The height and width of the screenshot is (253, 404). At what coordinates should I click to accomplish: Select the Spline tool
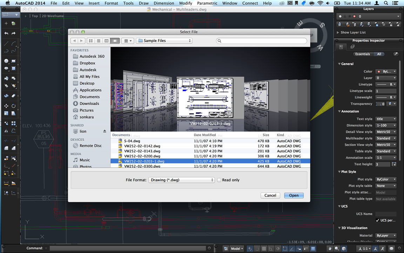click(x=14, y=51)
